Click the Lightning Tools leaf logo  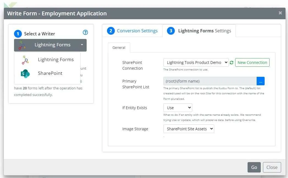pos(10,4)
